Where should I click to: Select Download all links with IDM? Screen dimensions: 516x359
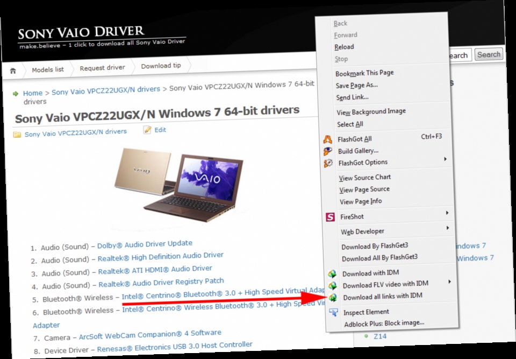click(x=382, y=297)
